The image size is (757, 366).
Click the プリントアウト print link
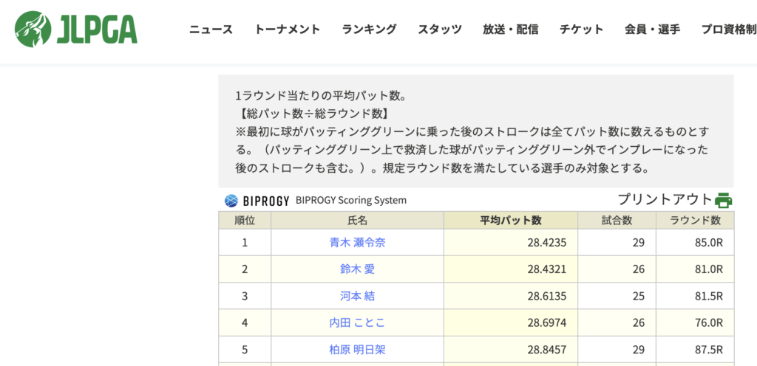point(665,199)
